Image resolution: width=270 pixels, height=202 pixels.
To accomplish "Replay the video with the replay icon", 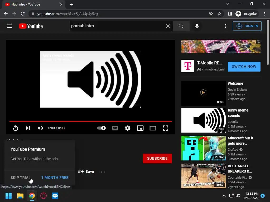I will 15,128.
